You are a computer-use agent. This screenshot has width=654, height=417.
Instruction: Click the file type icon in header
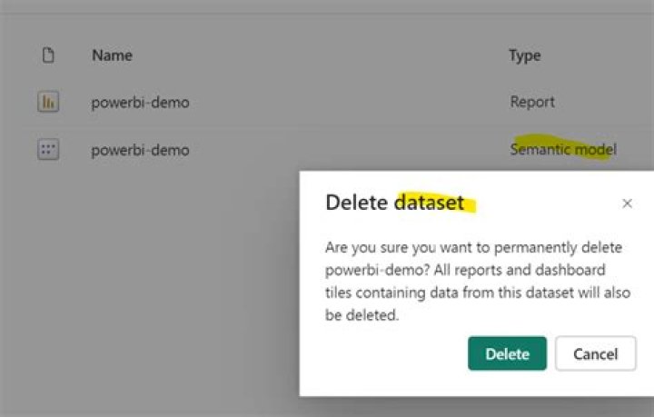(48, 55)
